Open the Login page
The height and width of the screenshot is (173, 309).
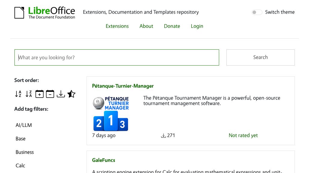pos(197,26)
